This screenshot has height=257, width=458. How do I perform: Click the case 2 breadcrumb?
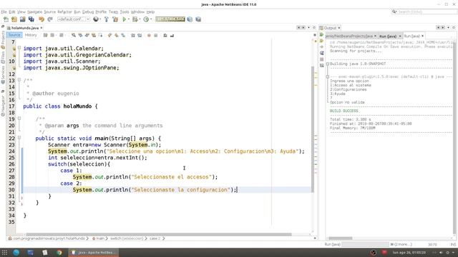[x=155, y=238]
